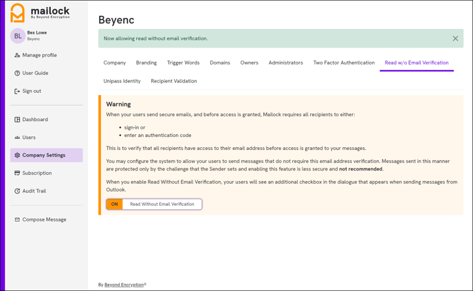
Task: Go to the Owners tab
Action: click(249, 63)
